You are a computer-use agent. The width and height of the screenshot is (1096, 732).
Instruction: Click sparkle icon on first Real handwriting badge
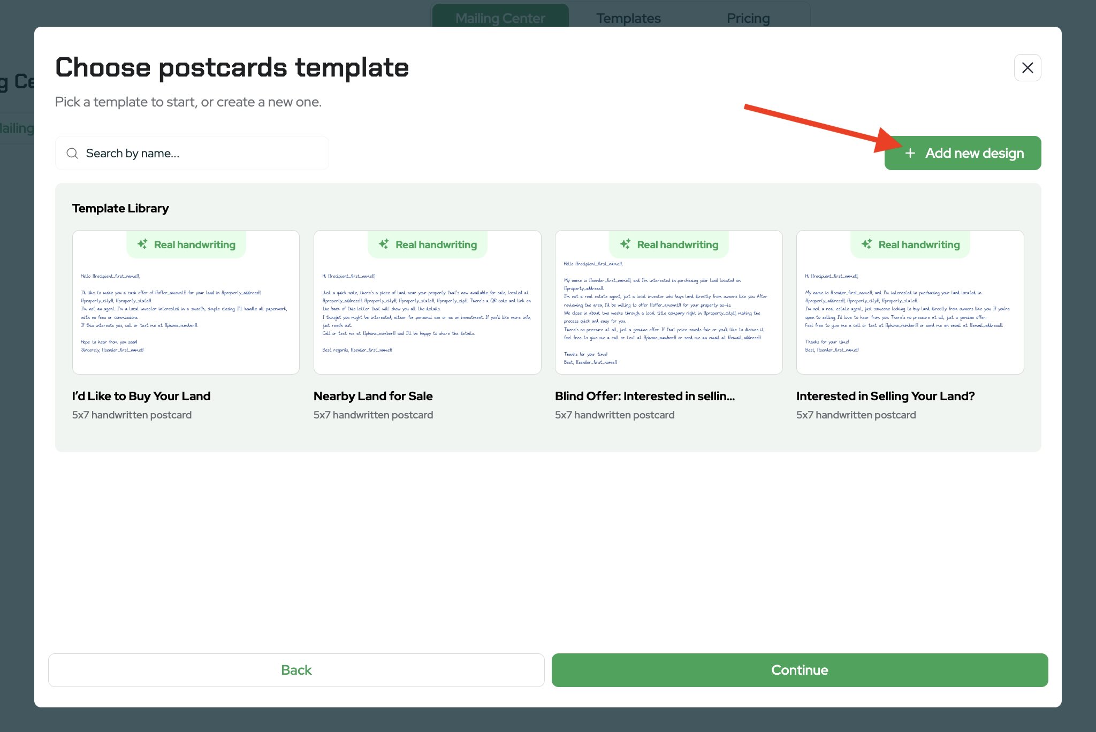[142, 244]
